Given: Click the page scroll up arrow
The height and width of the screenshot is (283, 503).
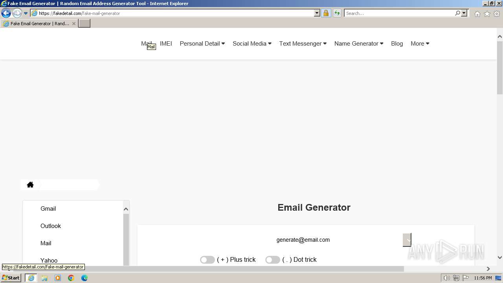Looking at the screenshot, I should click(500, 37).
